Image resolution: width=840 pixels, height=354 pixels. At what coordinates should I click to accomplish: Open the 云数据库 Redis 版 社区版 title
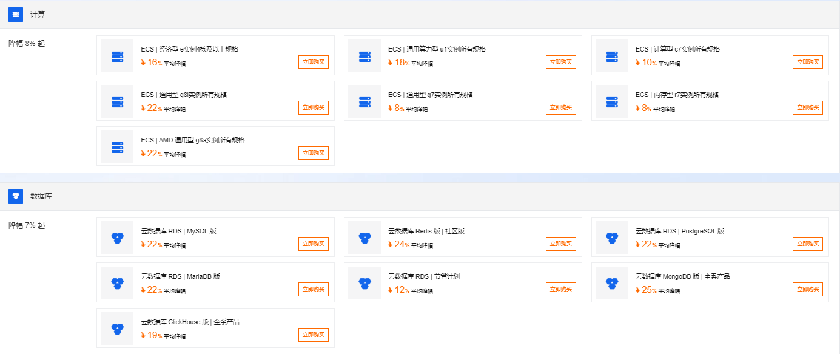[x=426, y=231]
